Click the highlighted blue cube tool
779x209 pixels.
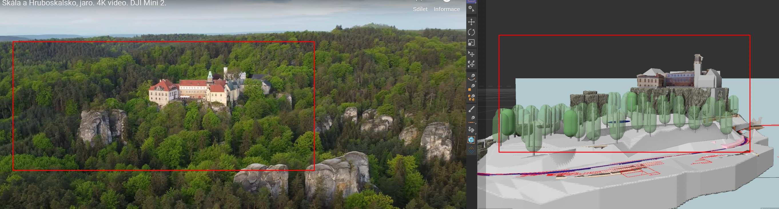(471, 140)
